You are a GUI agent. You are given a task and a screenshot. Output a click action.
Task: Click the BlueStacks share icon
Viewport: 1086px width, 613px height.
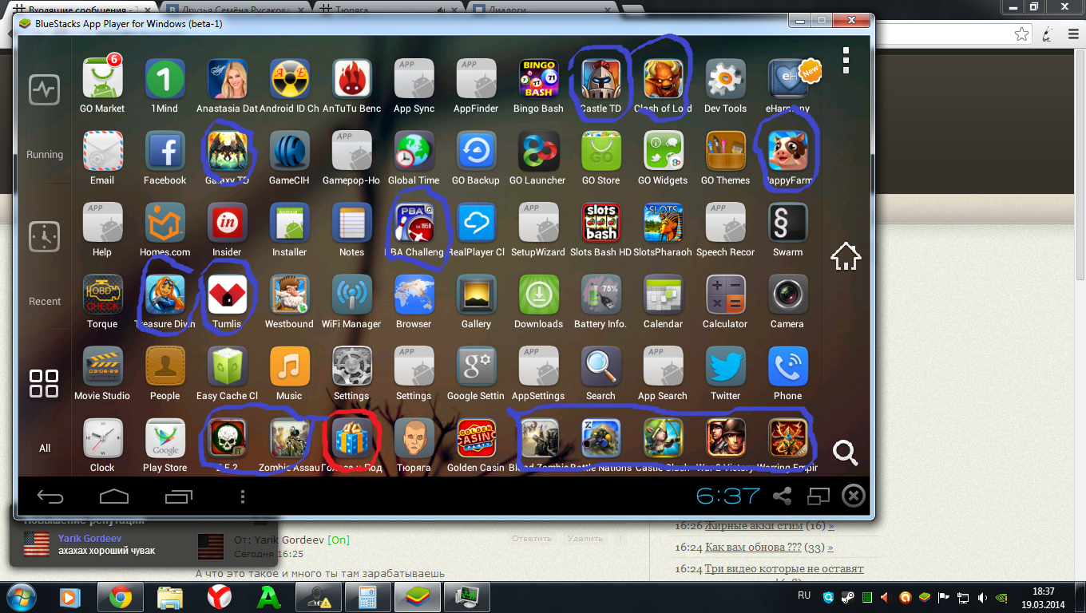[783, 496]
